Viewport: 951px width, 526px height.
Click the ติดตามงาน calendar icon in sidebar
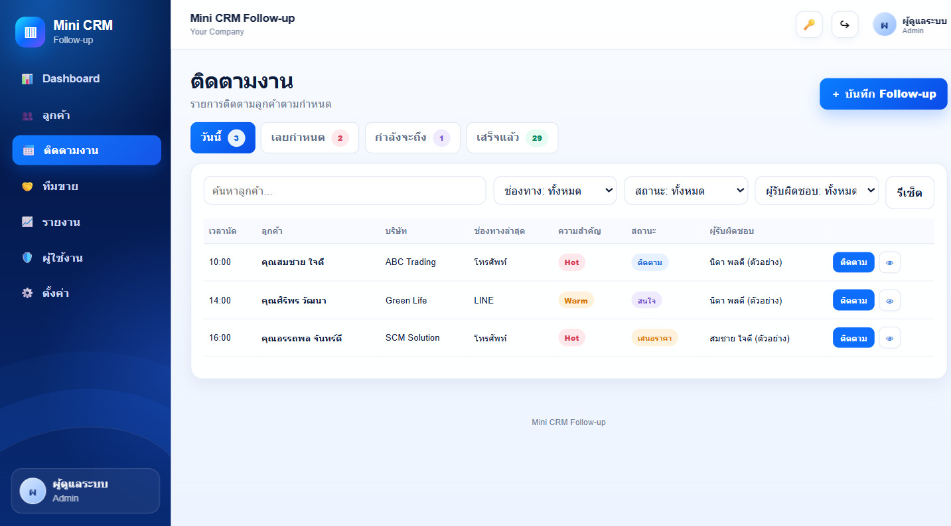[29, 151]
